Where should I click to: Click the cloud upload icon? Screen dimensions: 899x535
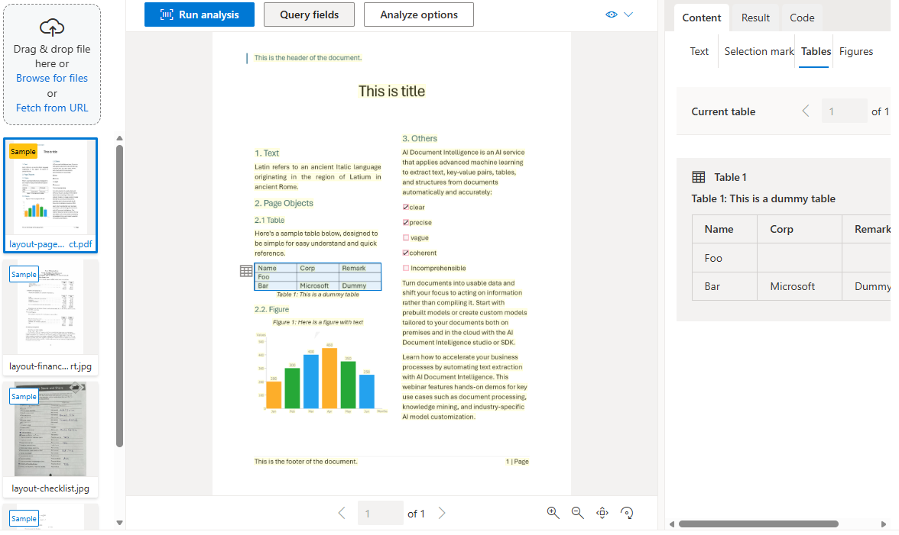point(51,27)
